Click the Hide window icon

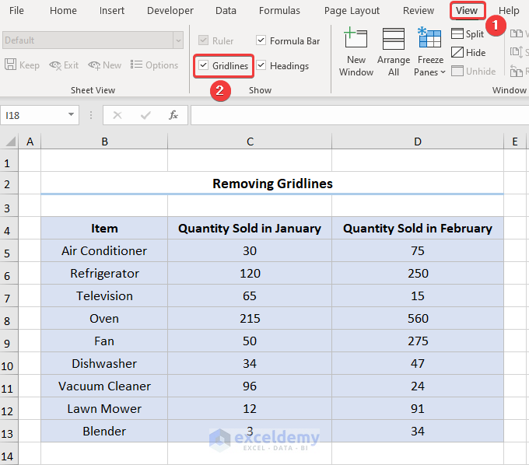point(457,52)
